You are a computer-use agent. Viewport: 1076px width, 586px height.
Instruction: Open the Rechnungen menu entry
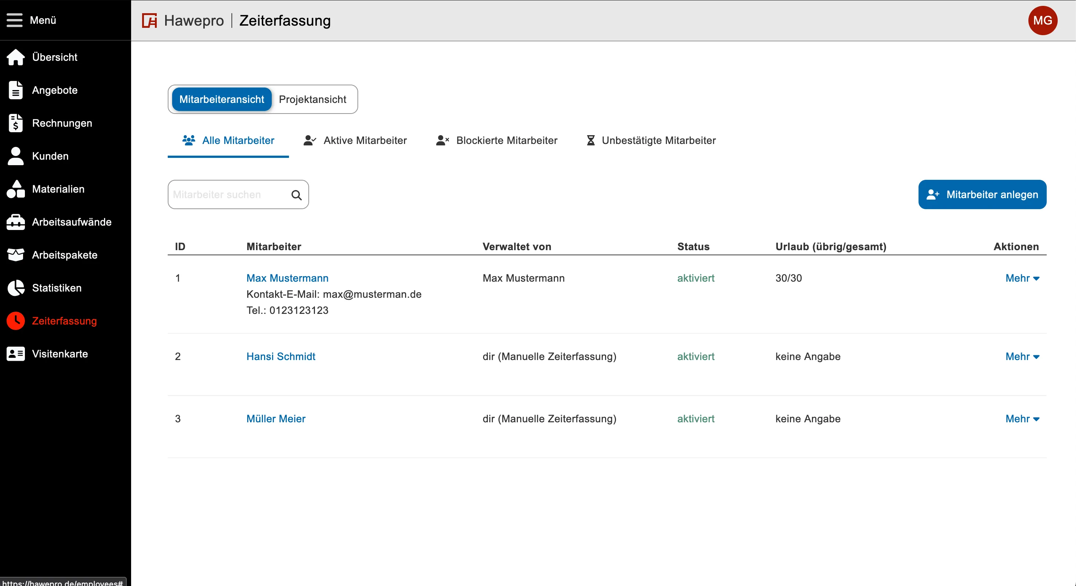pos(62,123)
